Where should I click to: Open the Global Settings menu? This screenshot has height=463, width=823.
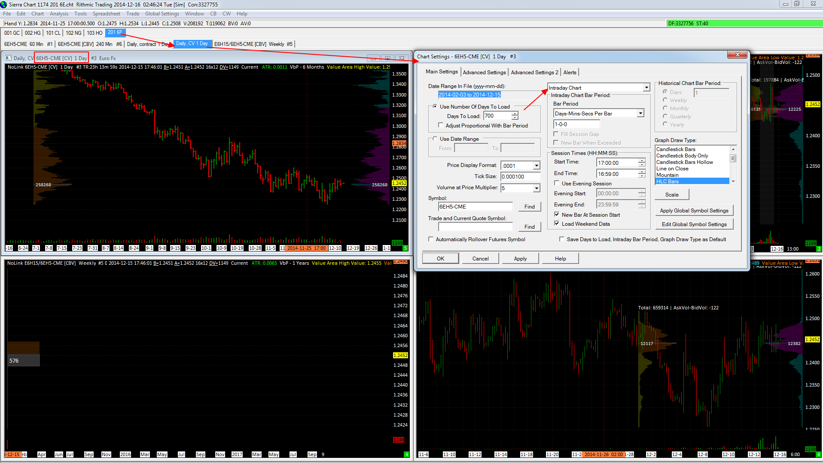pos(162,14)
